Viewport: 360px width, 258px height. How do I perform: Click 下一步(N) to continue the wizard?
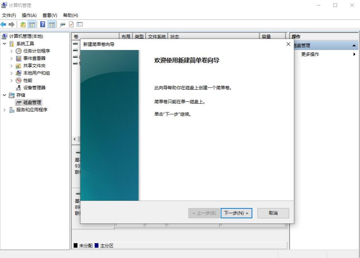[236, 213]
